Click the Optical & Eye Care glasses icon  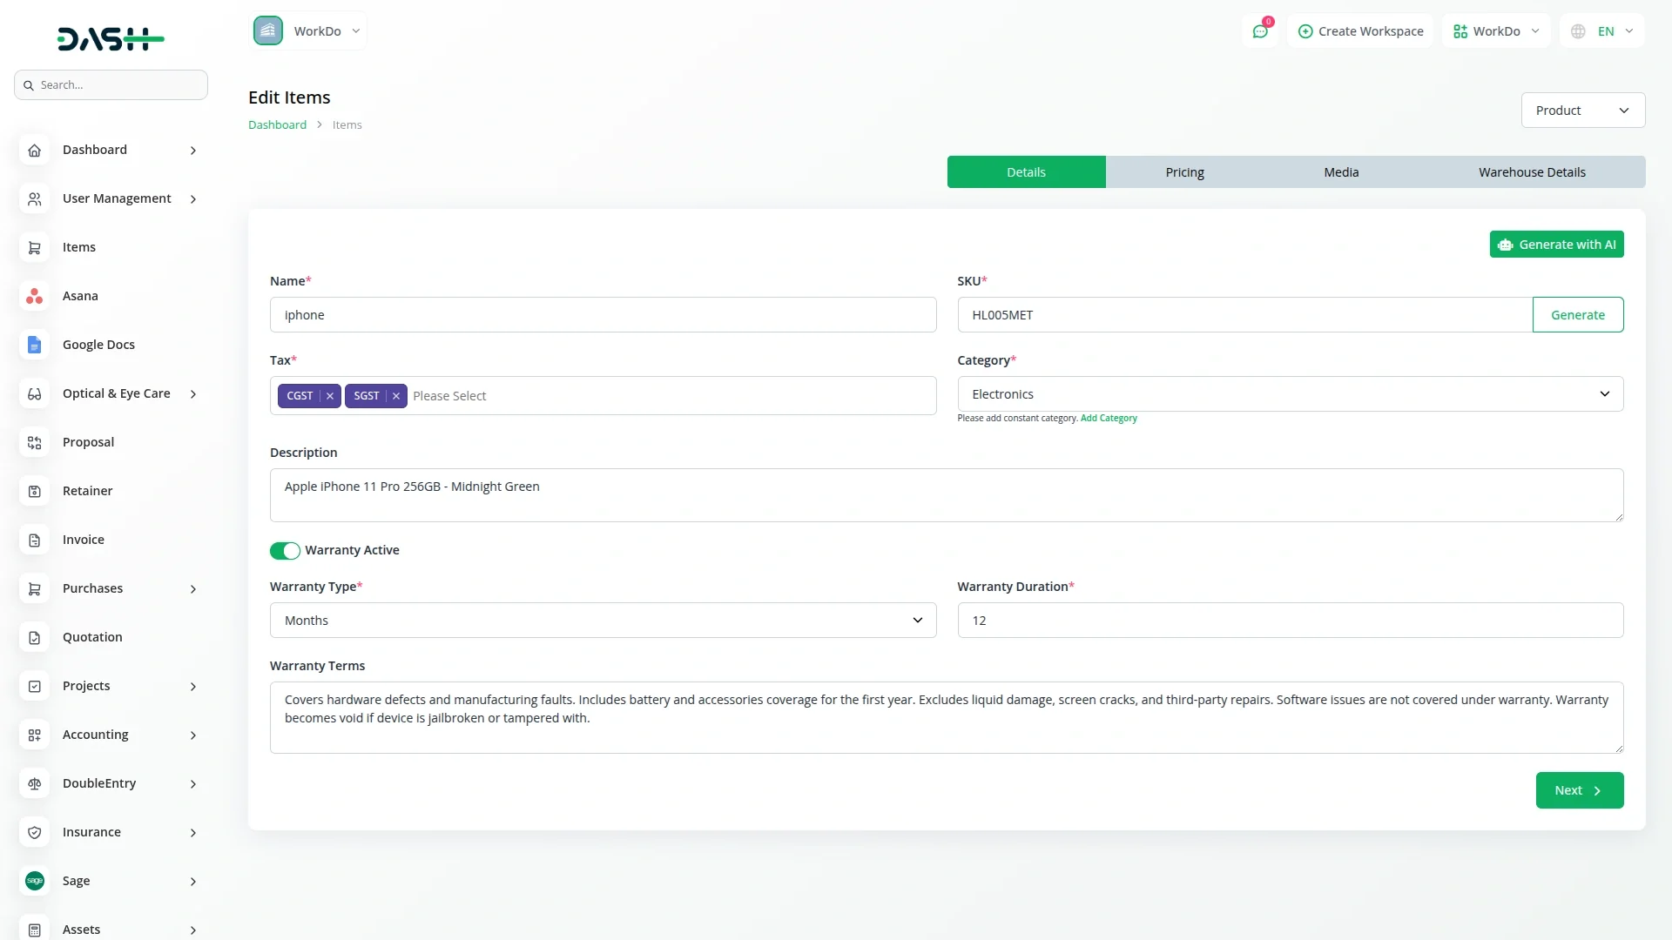[34, 393]
